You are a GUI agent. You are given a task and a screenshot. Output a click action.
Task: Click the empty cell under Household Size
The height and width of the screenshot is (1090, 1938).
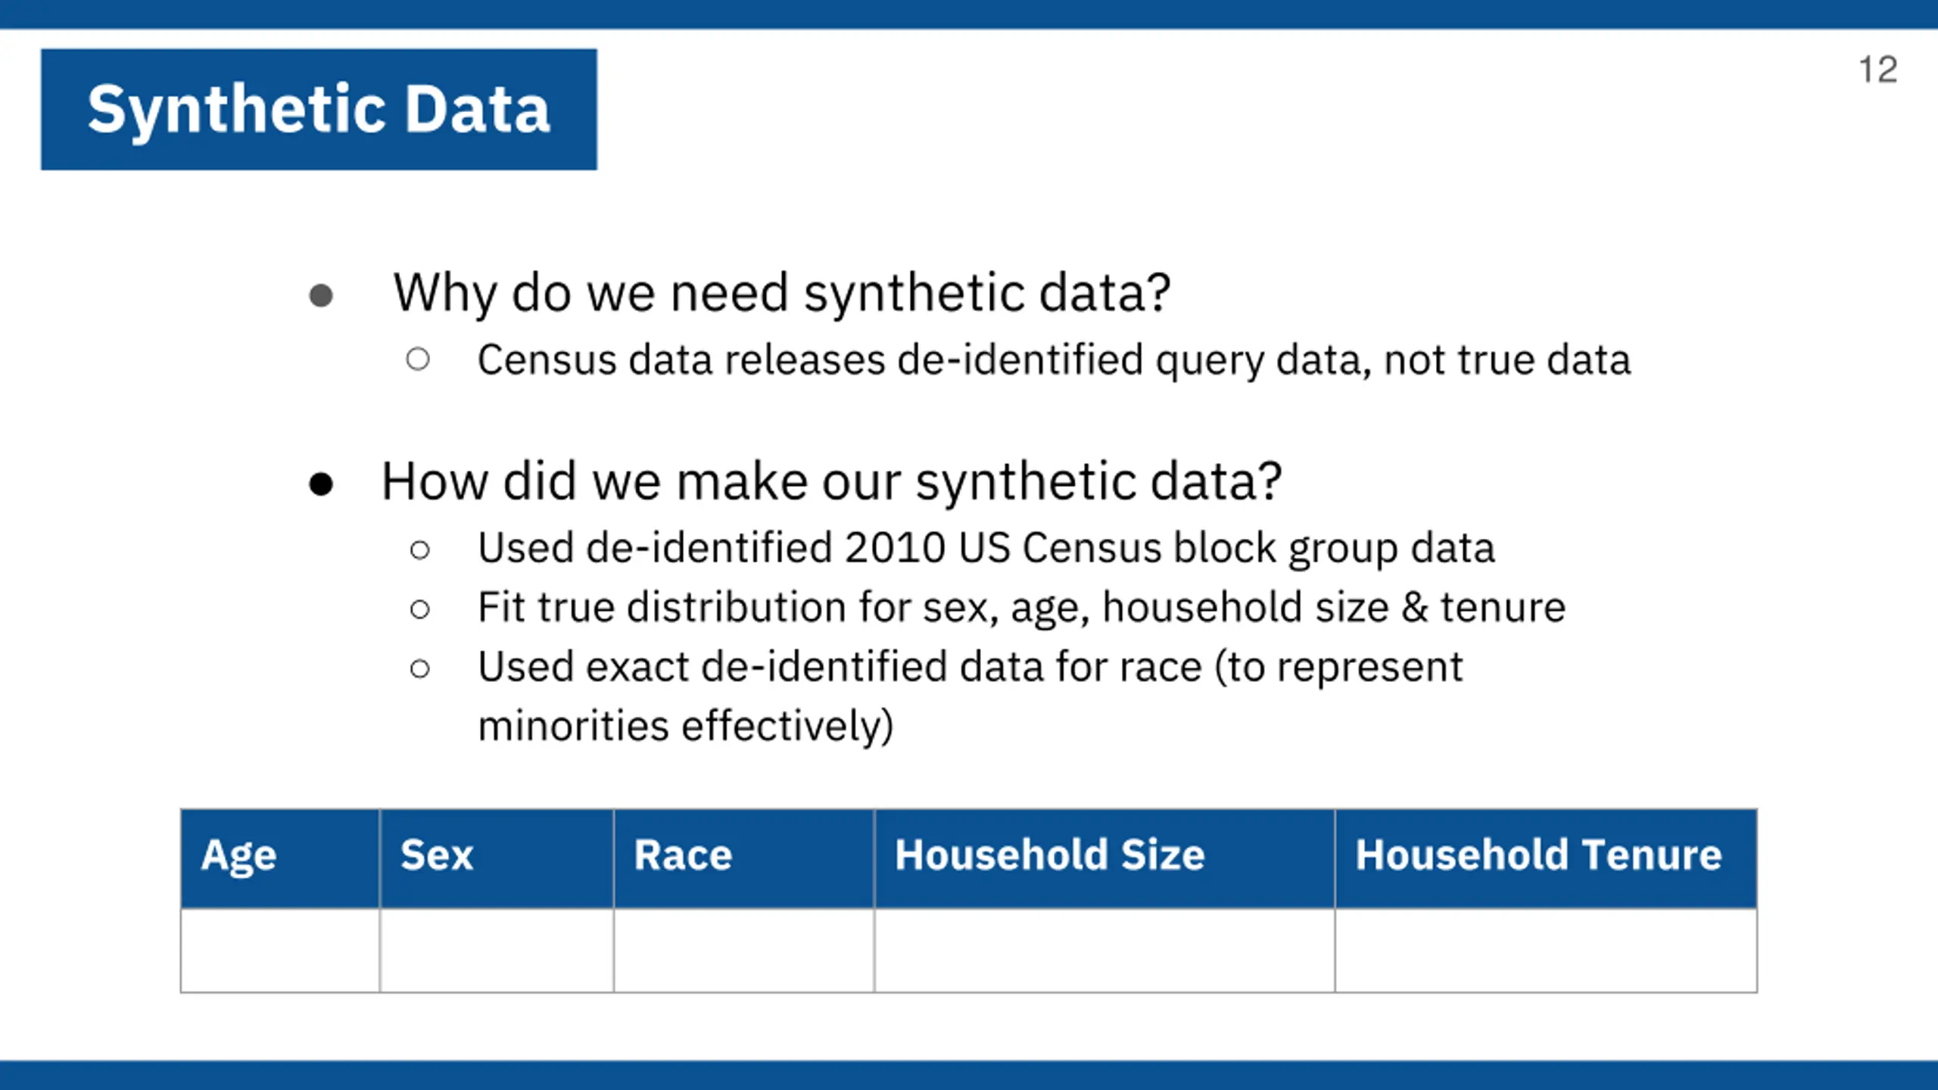coord(1105,950)
